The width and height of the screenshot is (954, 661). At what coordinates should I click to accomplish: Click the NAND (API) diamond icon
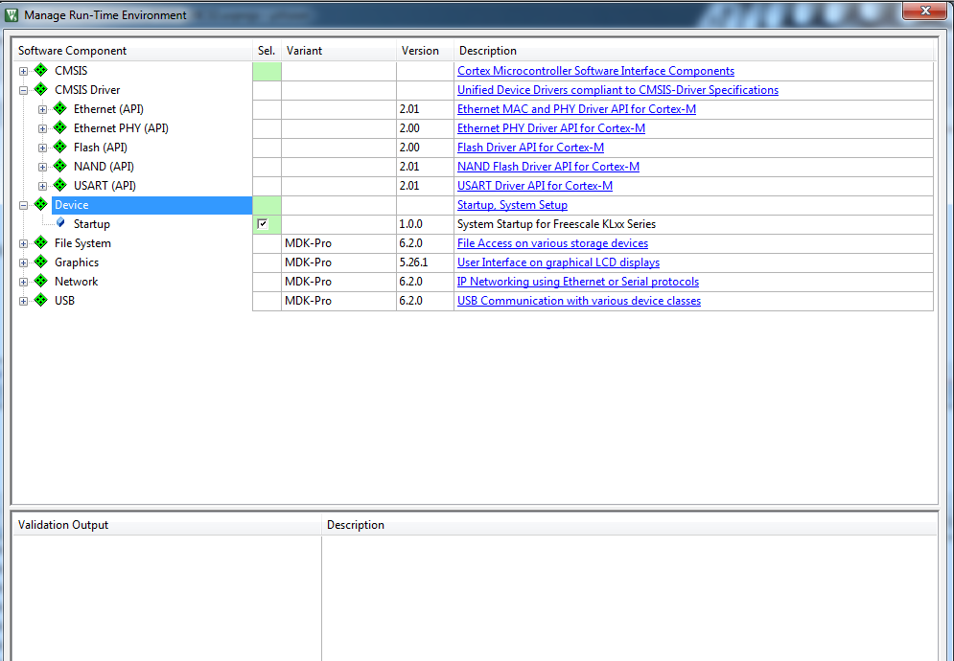tap(59, 166)
